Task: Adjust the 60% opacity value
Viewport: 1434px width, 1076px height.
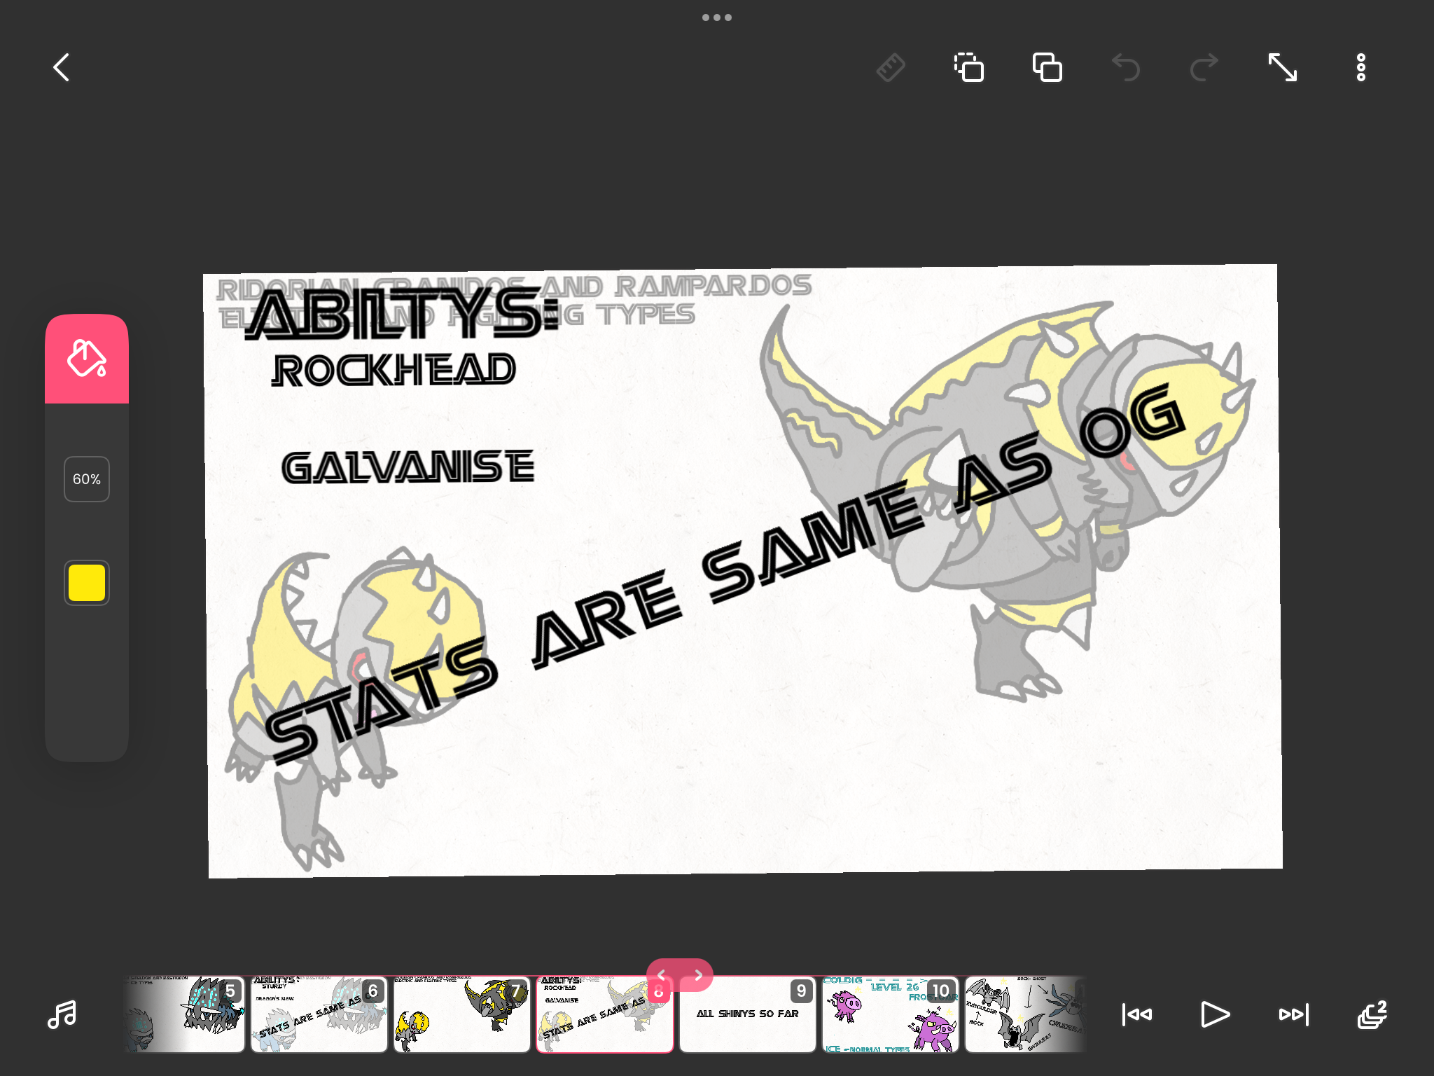Action: pyautogui.click(x=87, y=479)
